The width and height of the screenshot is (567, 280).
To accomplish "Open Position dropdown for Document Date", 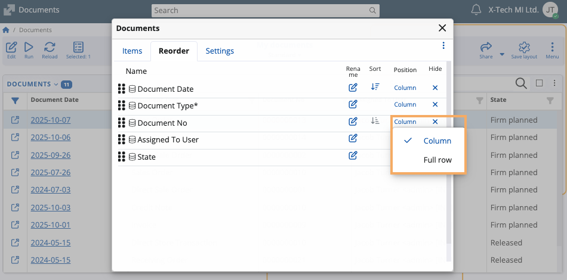I will (405, 88).
